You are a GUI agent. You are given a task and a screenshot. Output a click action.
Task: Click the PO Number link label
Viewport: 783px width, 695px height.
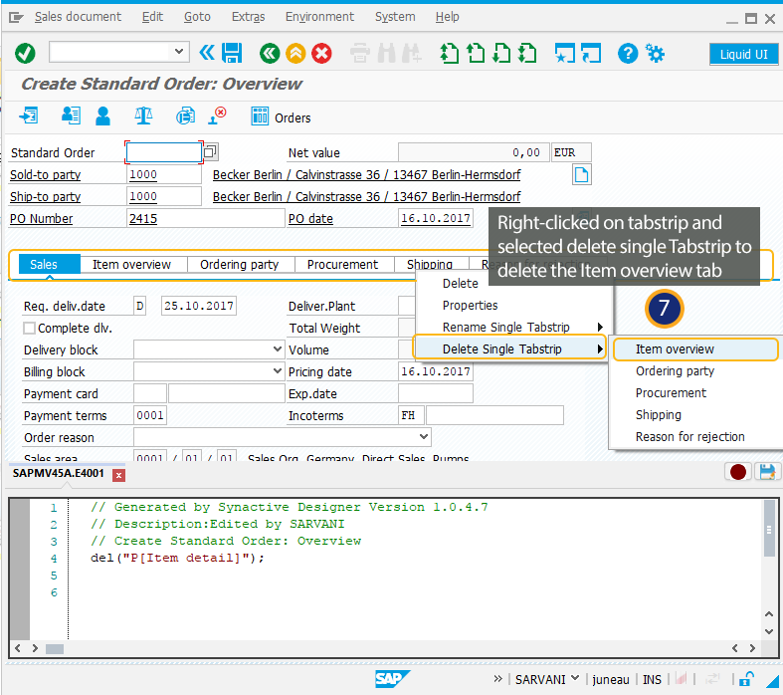click(x=42, y=219)
